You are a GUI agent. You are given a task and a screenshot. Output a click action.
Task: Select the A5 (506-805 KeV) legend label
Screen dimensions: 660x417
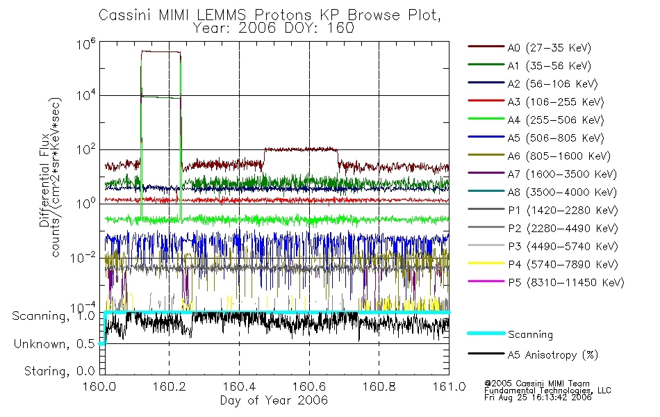[x=556, y=138]
